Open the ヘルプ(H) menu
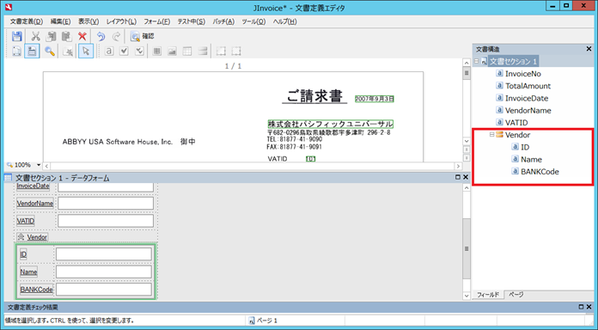Image resolution: width=598 pixels, height=330 pixels. (x=284, y=21)
